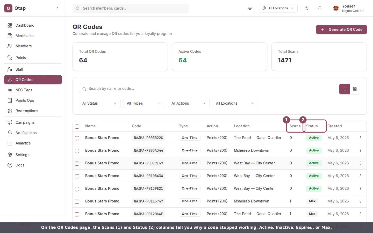
Task: Click the Staff person icon in sidebar
Action: [10, 69]
